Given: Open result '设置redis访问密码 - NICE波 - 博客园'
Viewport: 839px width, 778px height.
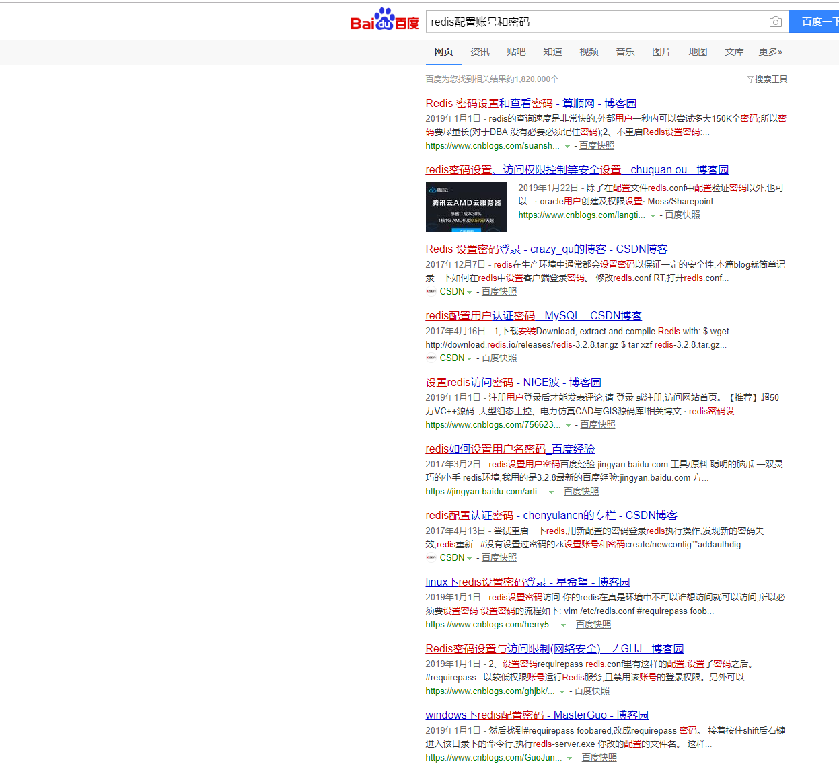Looking at the screenshot, I should pyautogui.click(x=513, y=382).
